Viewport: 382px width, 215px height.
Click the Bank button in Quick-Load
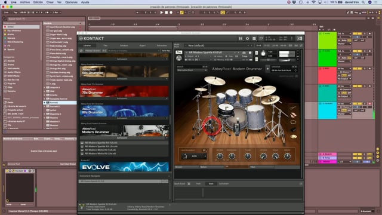tap(211, 184)
